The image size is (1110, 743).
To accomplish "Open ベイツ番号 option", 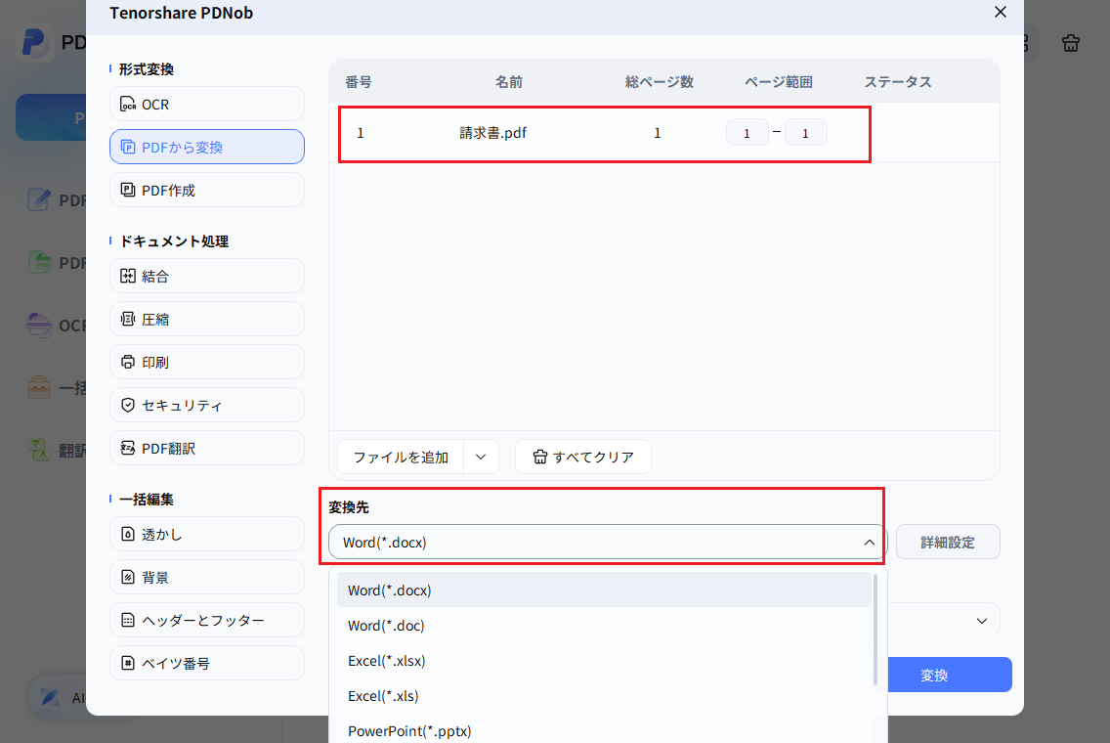I will coord(207,663).
